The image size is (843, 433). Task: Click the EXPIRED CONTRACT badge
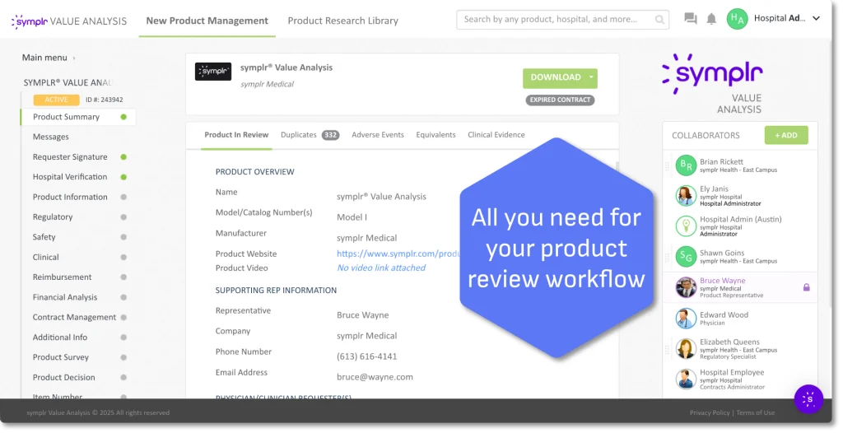(560, 100)
